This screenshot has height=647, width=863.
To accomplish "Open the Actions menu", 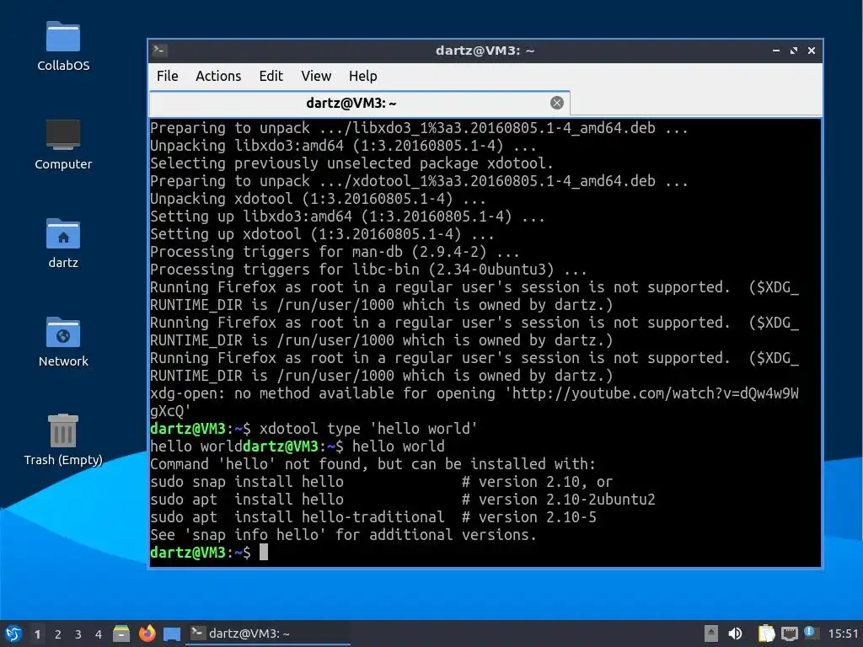I will tap(218, 76).
